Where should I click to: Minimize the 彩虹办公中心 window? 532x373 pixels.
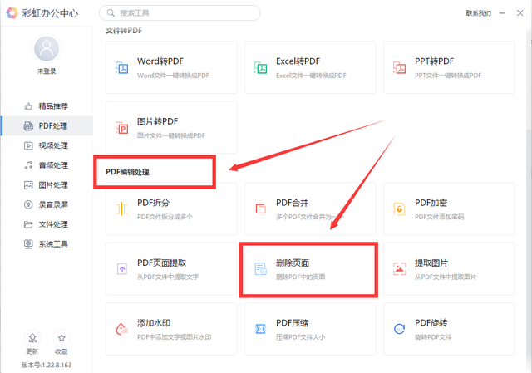click(x=502, y=13)
